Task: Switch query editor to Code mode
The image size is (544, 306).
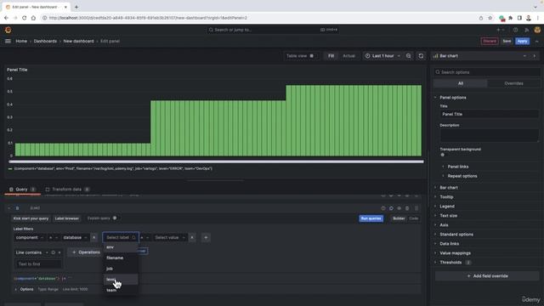Action: (x=414, y=218)
